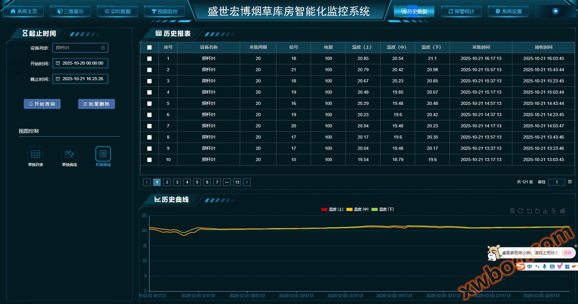The height and width of the screenshot is (304, 578).
Task: Click the 开始查询 button
Action: coord(42,104)
